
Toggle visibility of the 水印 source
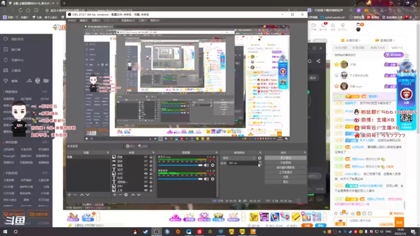coord(146,174)
